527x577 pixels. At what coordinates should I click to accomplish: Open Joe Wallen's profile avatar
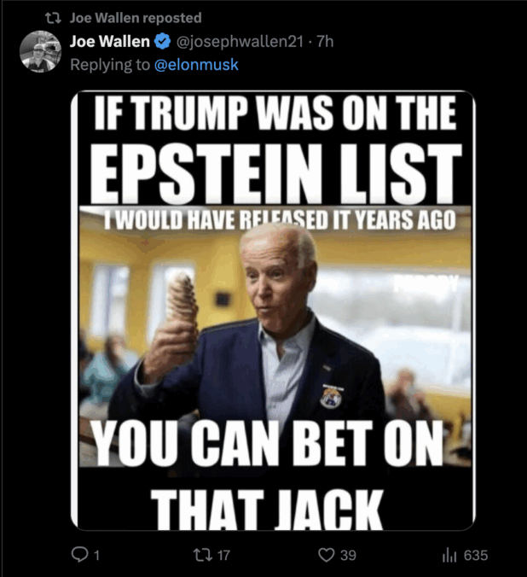[x=40, y=51]
